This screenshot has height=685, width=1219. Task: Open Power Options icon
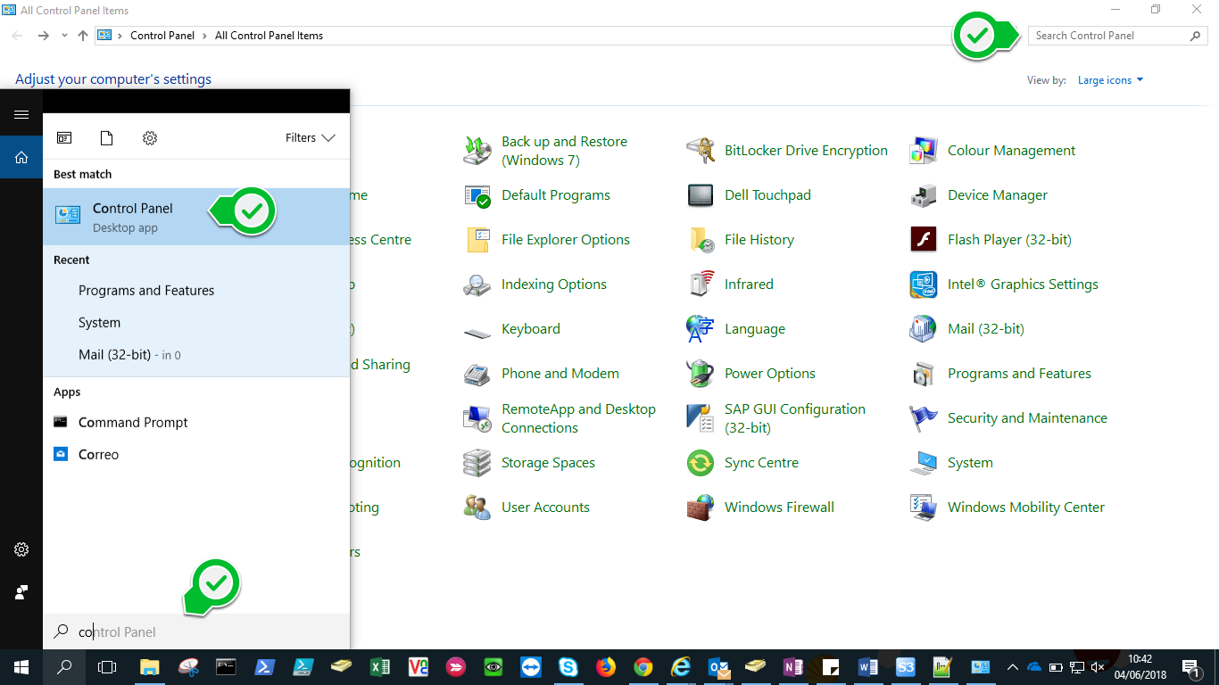coord(701,374)
